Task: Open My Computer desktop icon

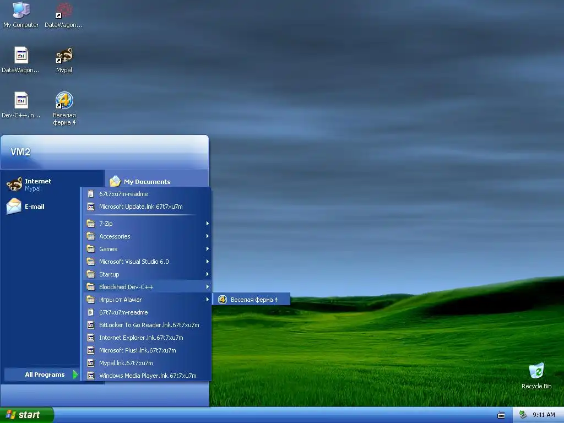Action: [x=21, y=10]
